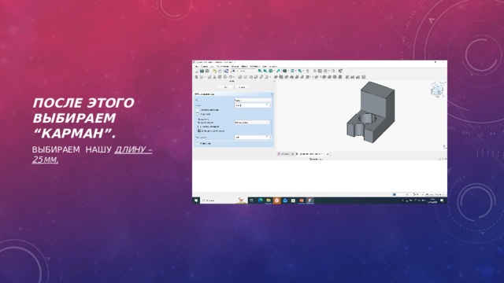The height and width of the screenshot is (283, 504).
Task: Open the Macro menu in FreeCAD
Action: (x=235, y=66)
